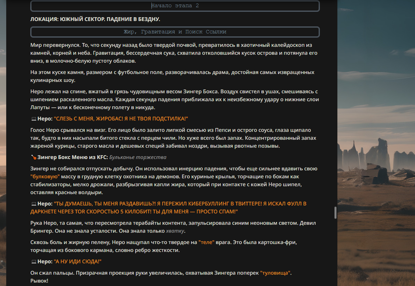415x286 pixels.
Task: Click chicken leg icon before "Зингер Бокс Меню"
Action: click(33, 157)
